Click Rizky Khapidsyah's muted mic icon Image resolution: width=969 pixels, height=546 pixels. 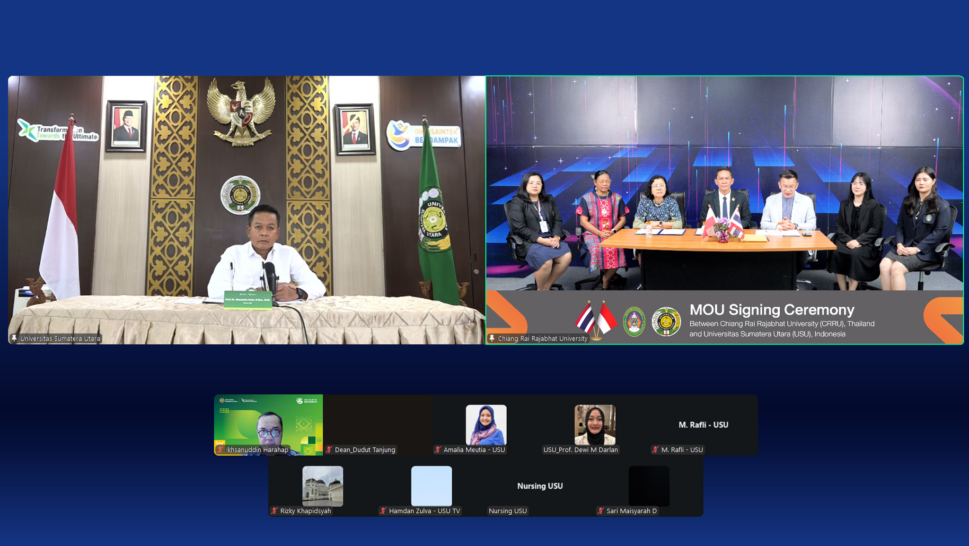pyautogui.click(x=274, y=511)
